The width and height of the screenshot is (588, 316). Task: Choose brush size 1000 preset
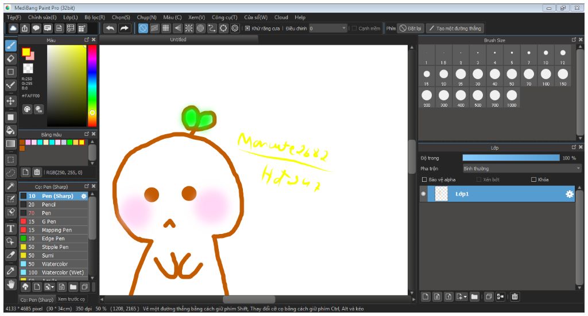point(512,98)
